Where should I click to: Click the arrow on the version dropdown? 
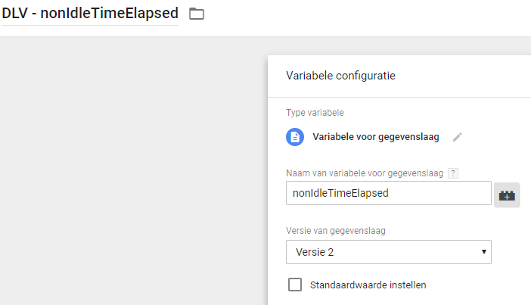(483, 252)
